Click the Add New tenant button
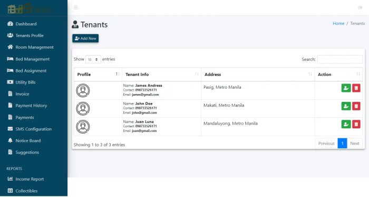The height and width of the screenshot is (197, 369). pos(85,39)
